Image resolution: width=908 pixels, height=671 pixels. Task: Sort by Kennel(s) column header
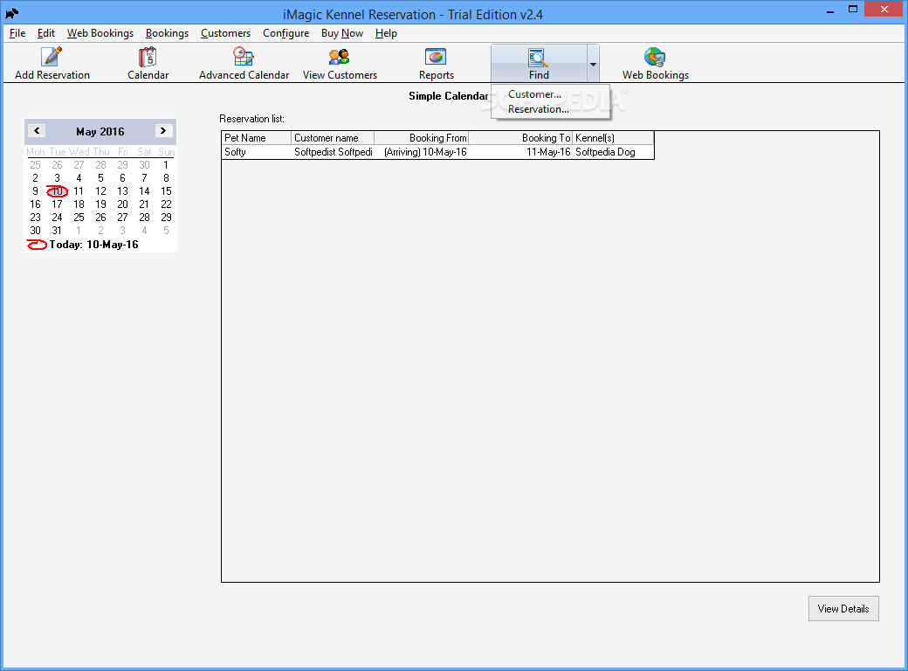[x=613, y=138]
